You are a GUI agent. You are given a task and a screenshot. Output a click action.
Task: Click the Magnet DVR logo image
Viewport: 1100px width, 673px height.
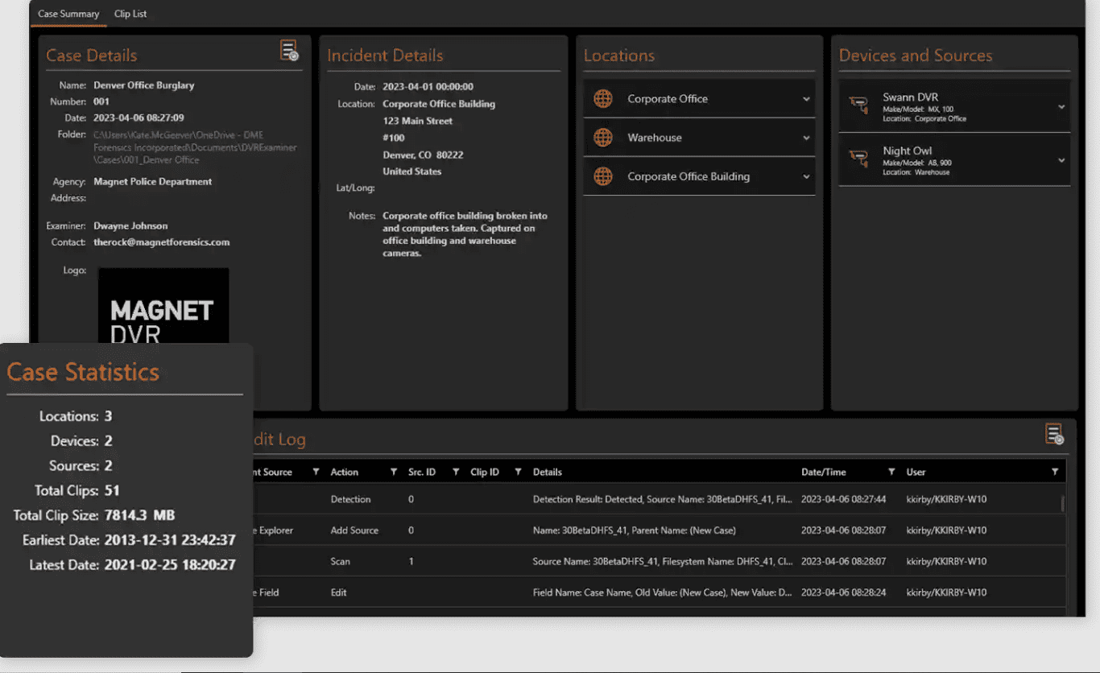click(163, 306)
